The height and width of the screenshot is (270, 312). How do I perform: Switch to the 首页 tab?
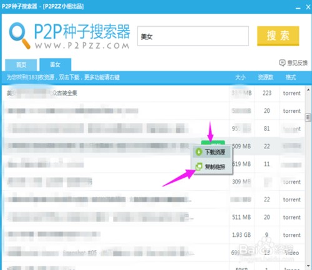(x=21, y=65)
